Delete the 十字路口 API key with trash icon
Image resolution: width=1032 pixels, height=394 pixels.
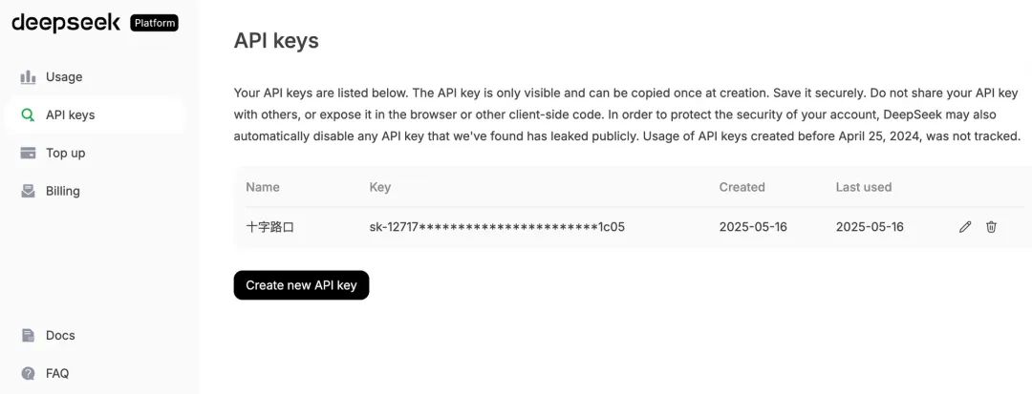point(991,227)
